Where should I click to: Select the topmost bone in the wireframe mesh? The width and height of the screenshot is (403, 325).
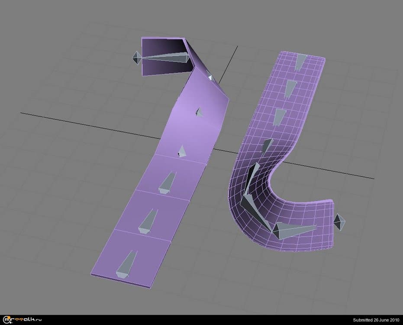(x=300, y=62)
